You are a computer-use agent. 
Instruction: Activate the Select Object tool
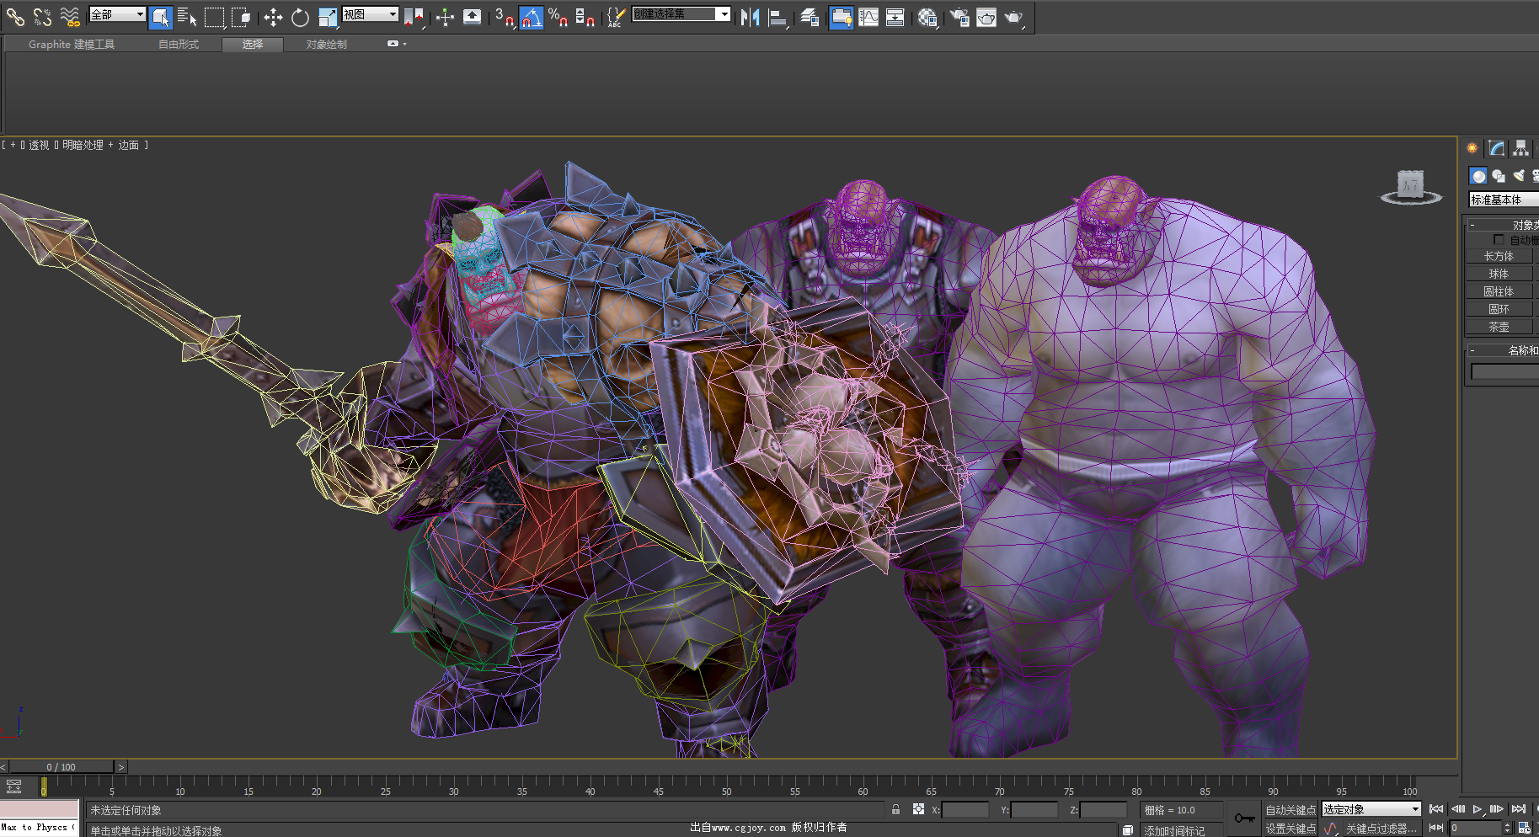click(x=160, y=17)
